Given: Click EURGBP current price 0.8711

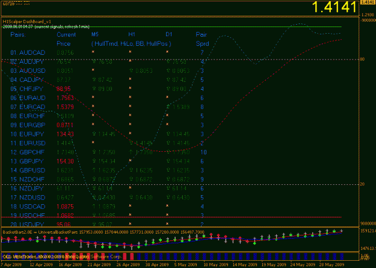Looking at the screenshot, I should point(65,125).
